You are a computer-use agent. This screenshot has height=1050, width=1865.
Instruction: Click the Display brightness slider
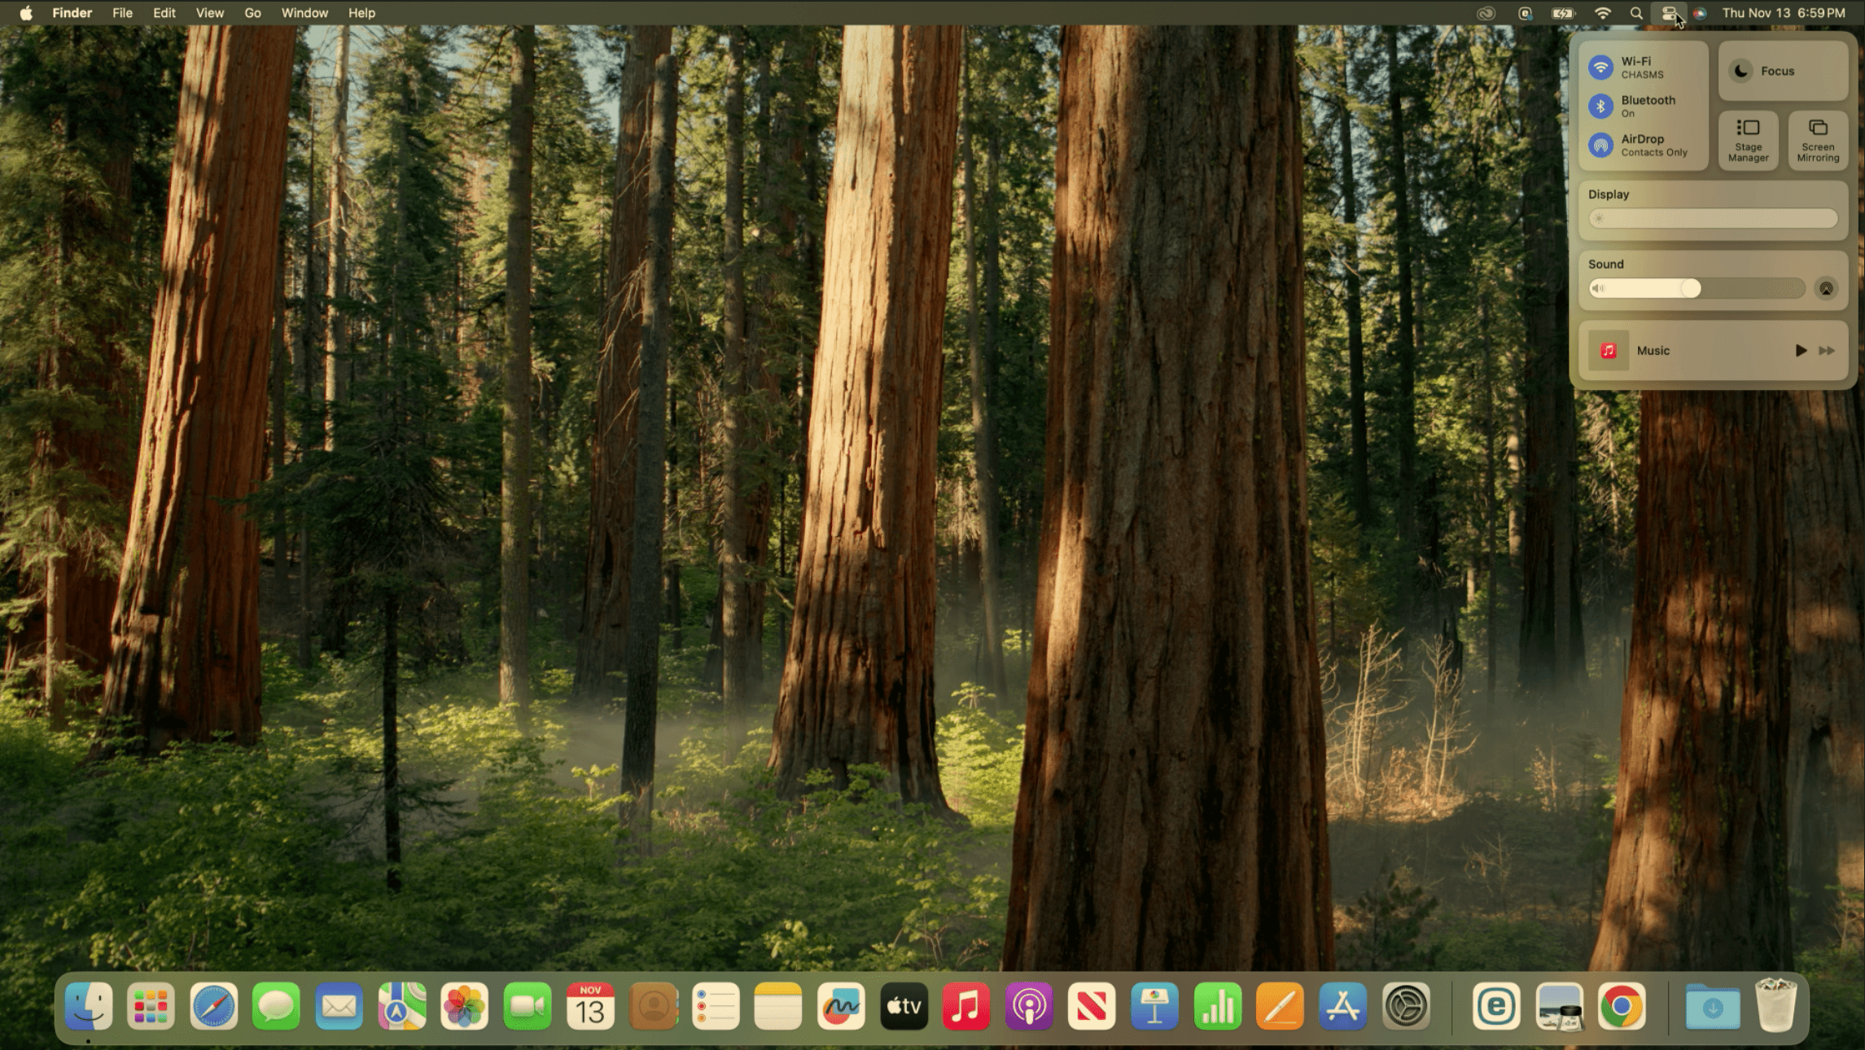coord(1713,218)
